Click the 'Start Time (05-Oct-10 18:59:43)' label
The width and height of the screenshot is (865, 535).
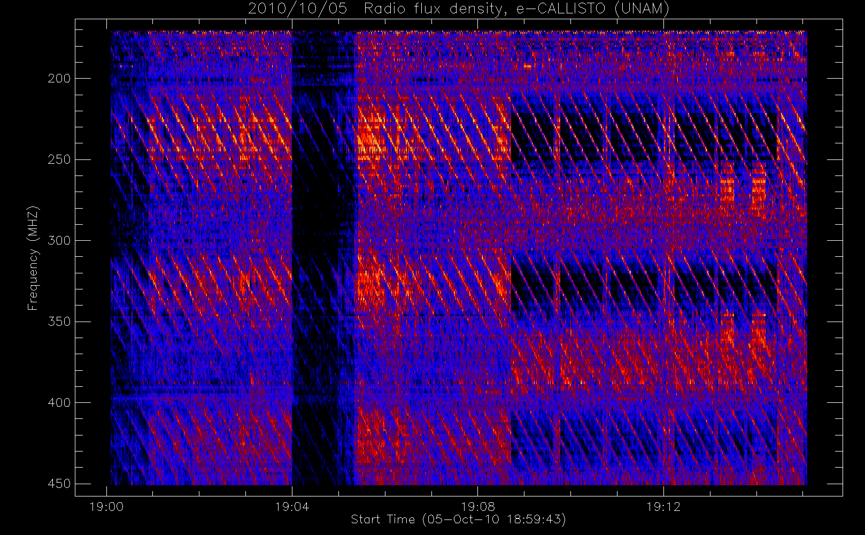pos(458,519)
